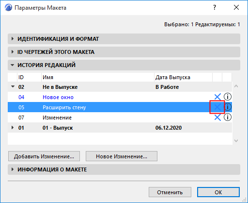
Task: Collapse 'ИСТОРИЯ РЕДАКЦИЙ' panel
Action: point(124,65)
